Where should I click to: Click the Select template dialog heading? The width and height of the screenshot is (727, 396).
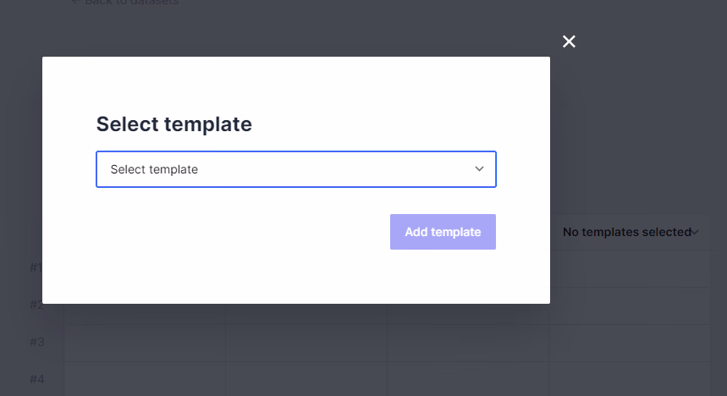point(174,124)
